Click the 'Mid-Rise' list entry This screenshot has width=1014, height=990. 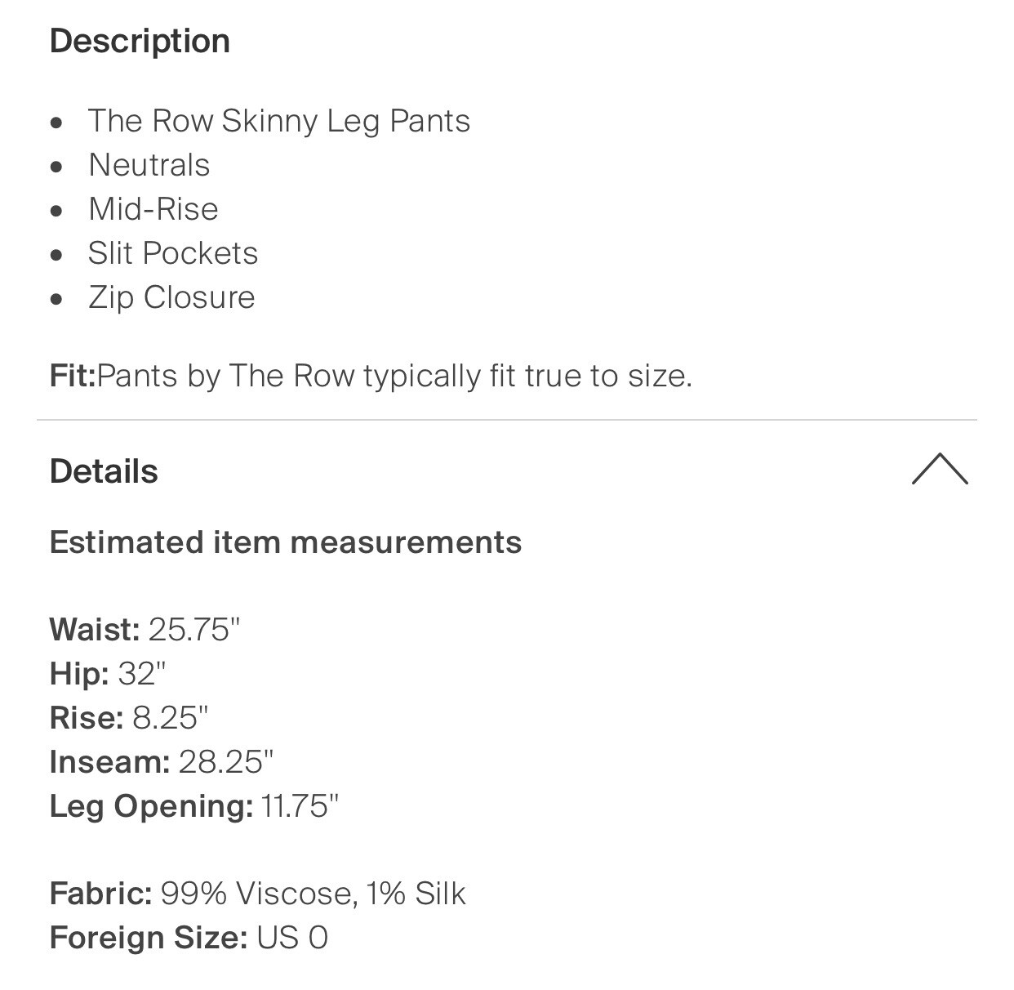(153, 209)
